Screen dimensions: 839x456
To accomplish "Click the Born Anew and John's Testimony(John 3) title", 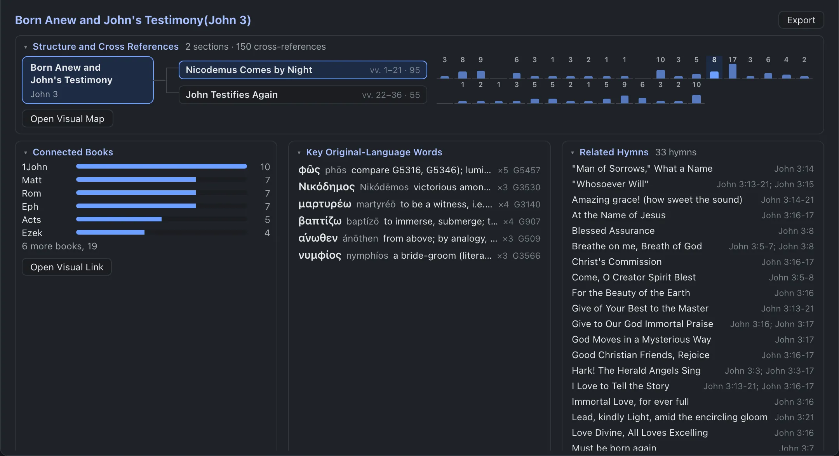I will 133,20.
